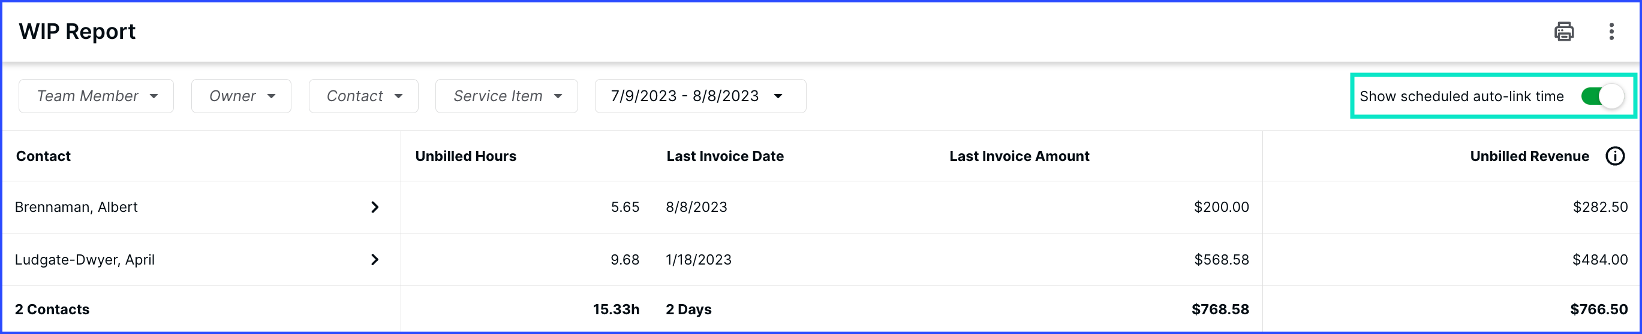1642x334 pixels.
Task: Sort by Unbilled Hours column header
Action: pyautogui.click(x=465, y=156)
